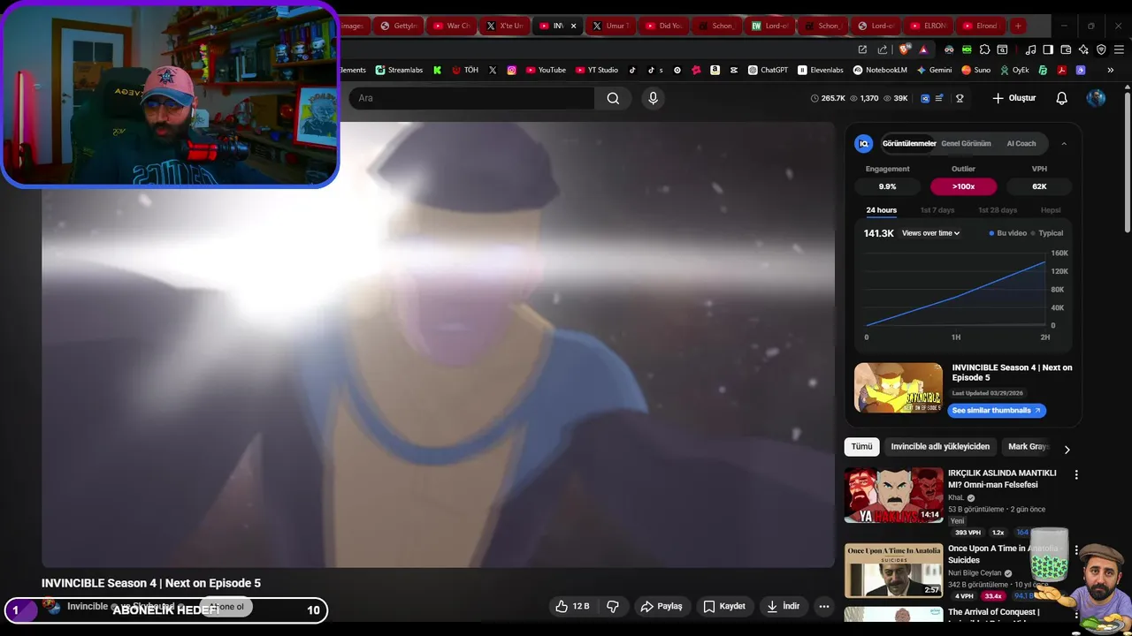Open Views over time dropdown
This screenshot has height=636, width=1132.
[x=930, y=233]
